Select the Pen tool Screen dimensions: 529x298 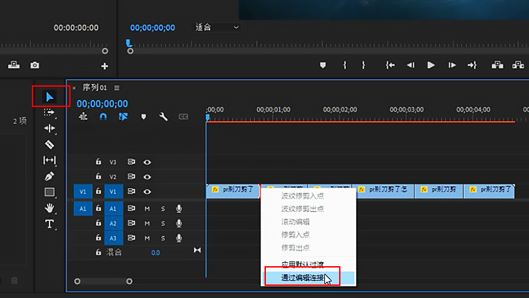pos(50,176)
